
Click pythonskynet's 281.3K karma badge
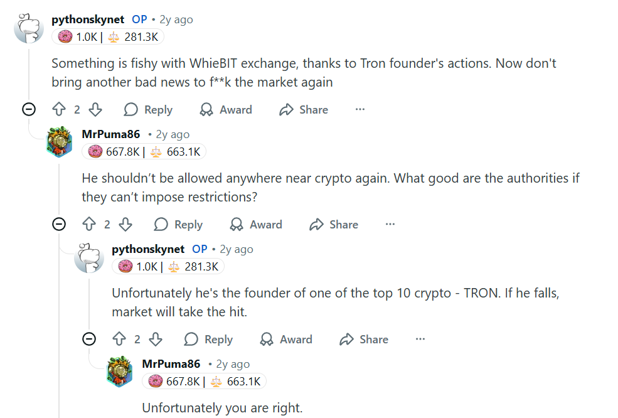(141, 36)
